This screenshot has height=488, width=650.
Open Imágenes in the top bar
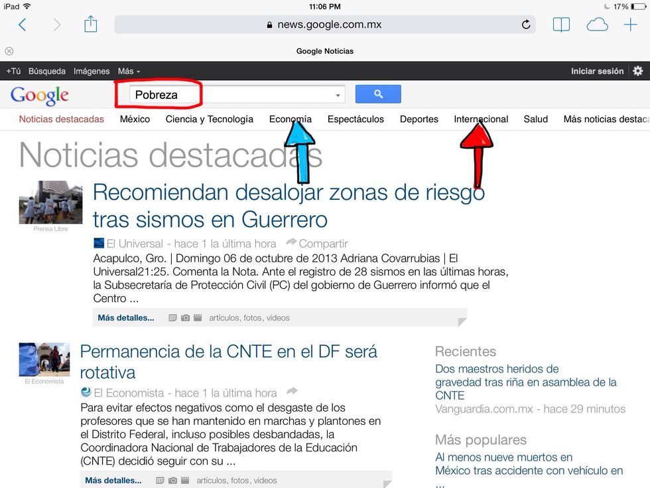[x=92, y=71]
